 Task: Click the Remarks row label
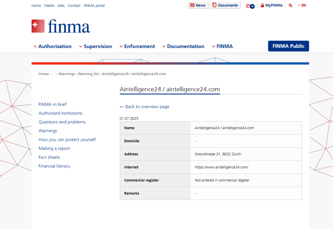point(132,193)
